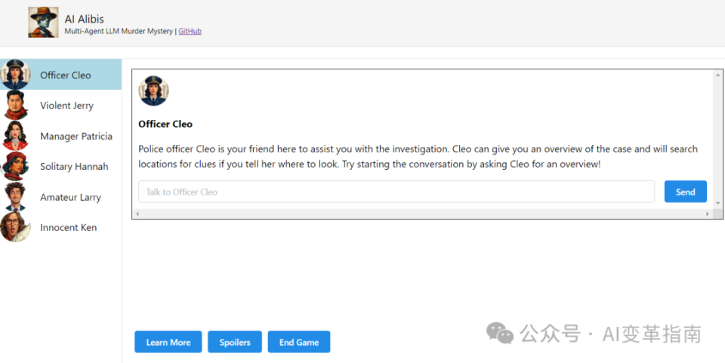Click Manager Patricia's avatar icon

tap(15, 136)
